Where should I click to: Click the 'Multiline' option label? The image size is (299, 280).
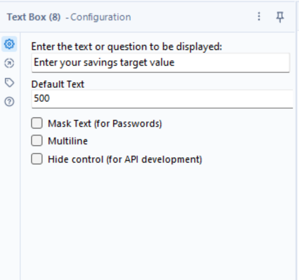(x=68, y=141)
